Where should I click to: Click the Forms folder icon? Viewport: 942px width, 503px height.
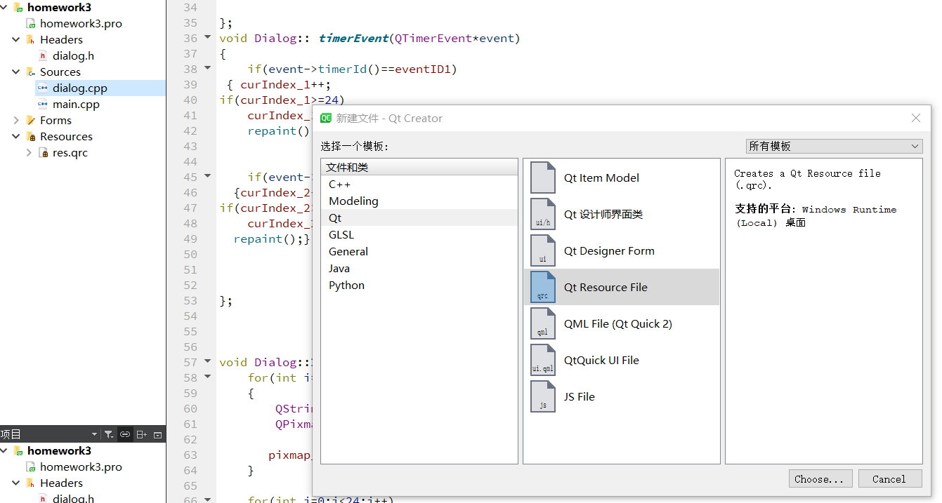click(31, 121)
